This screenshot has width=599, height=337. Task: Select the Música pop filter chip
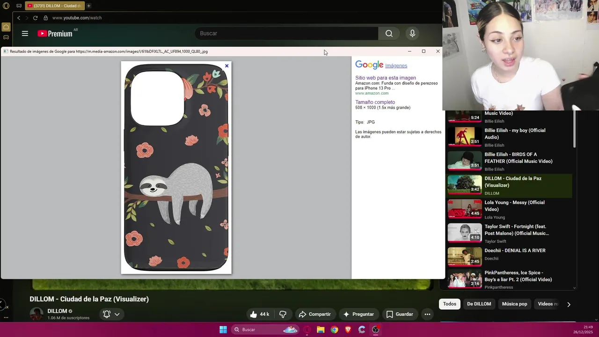(x=514, y=304)
